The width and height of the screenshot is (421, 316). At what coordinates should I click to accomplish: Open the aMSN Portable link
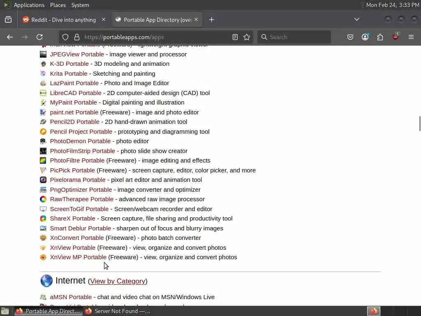tap(71, 297)
